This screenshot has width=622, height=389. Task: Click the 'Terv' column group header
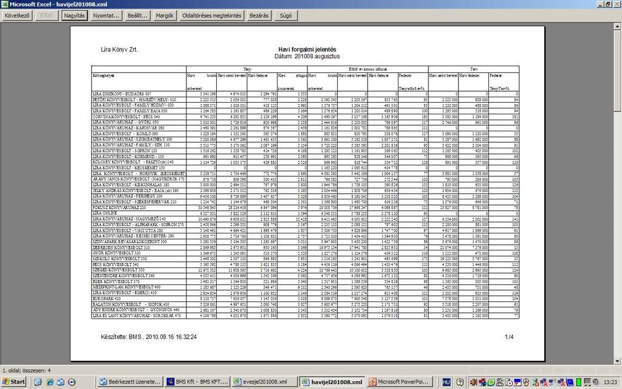[x=474, y=69]
